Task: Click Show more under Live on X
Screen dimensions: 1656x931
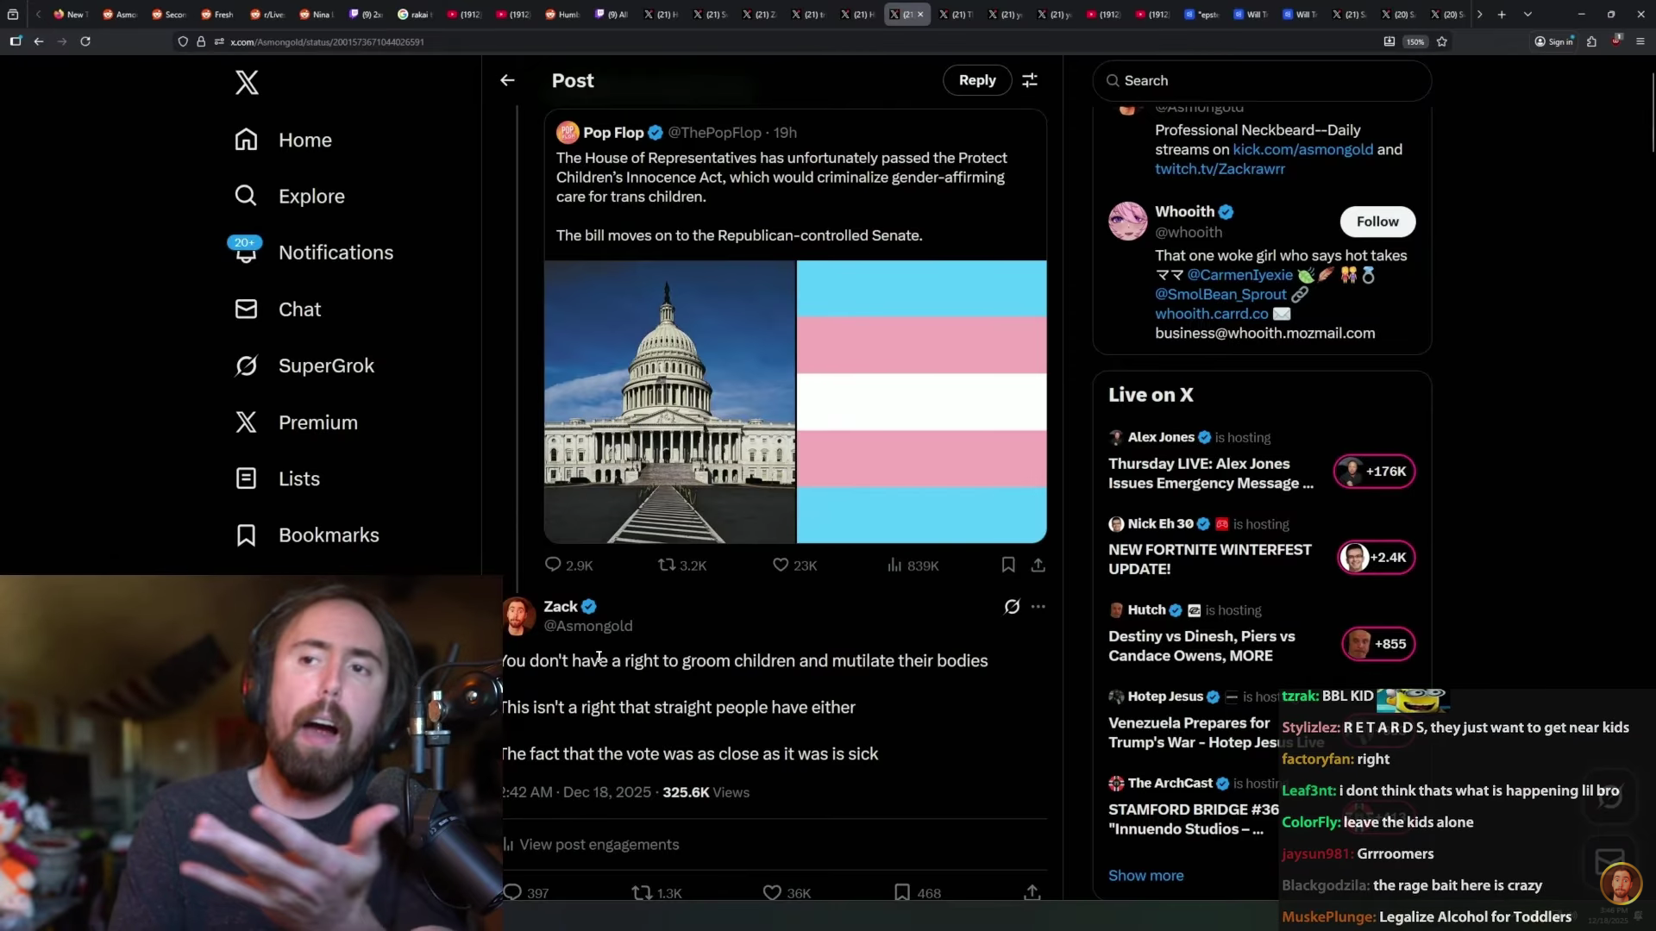Action: coord(1145,876)
